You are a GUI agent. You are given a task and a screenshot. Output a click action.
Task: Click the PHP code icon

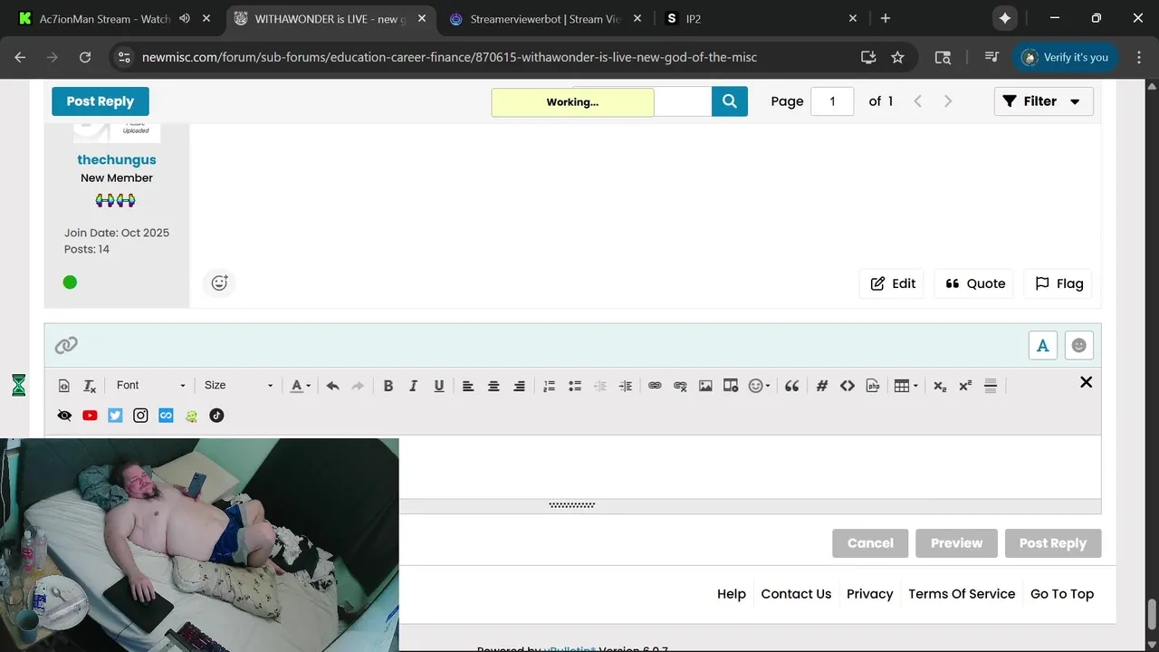point(873,386)
